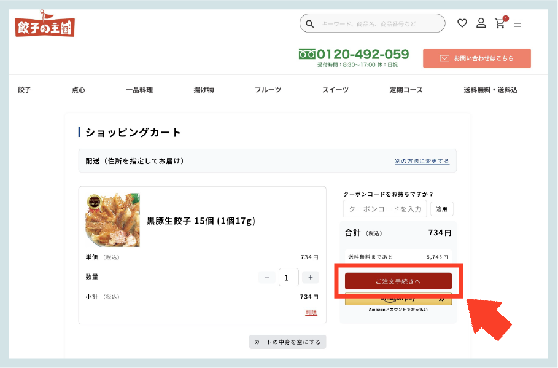Click the ご注文手続きへ button
The width and height of the screenshot is (558, 368).
click(x=398, y=281)
